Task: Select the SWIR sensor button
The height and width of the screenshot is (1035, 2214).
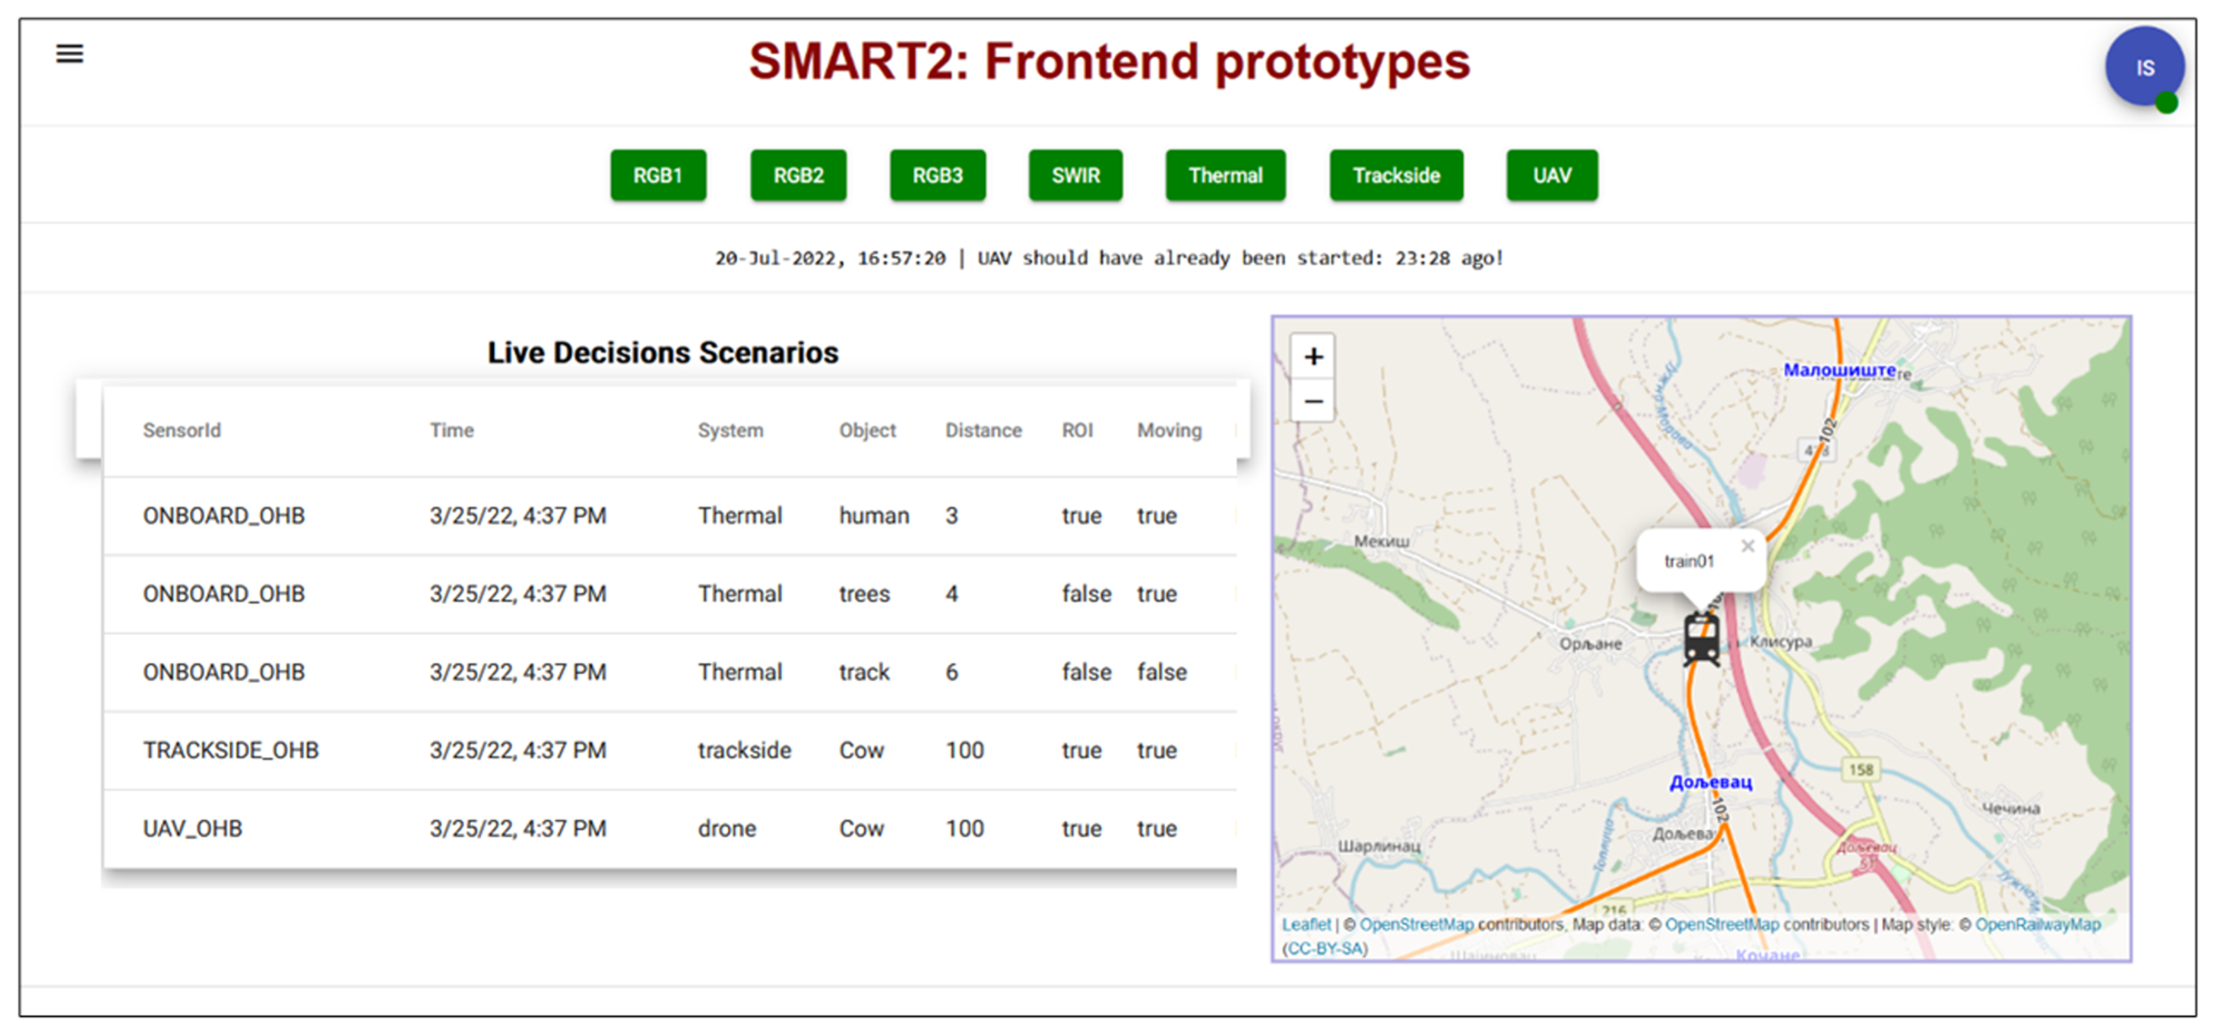Action: [x=1075, y=175]
